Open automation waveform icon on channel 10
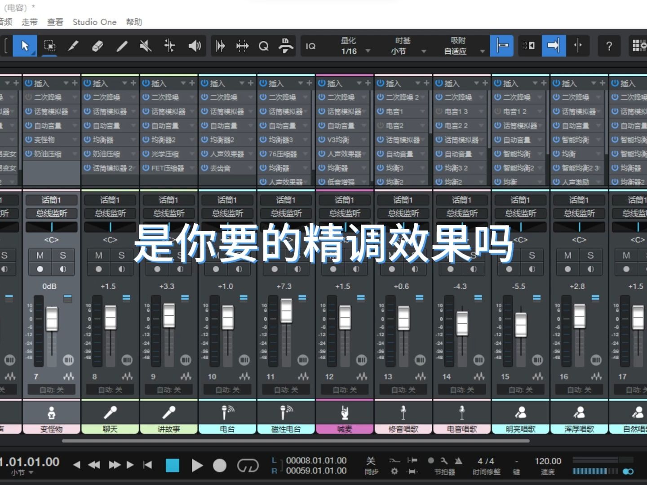Viewport: 647px width, 485px height. point(244,376)
